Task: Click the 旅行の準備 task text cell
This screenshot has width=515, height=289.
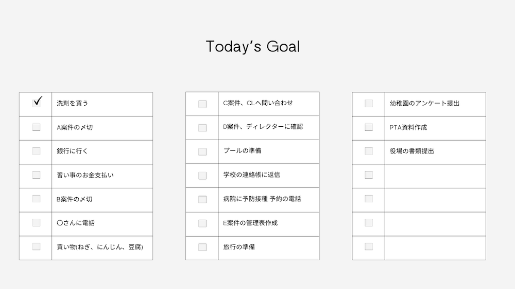Action: [x=269, y=248]
